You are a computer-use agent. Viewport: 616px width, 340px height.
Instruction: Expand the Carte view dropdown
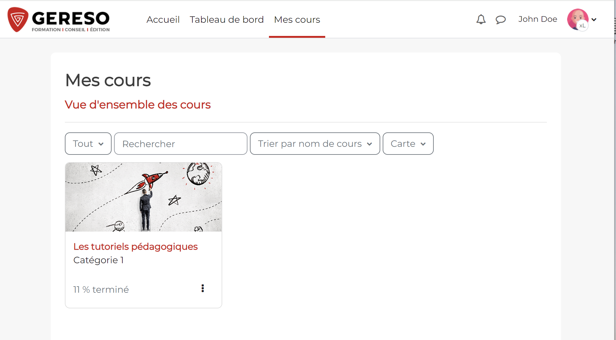408,144
